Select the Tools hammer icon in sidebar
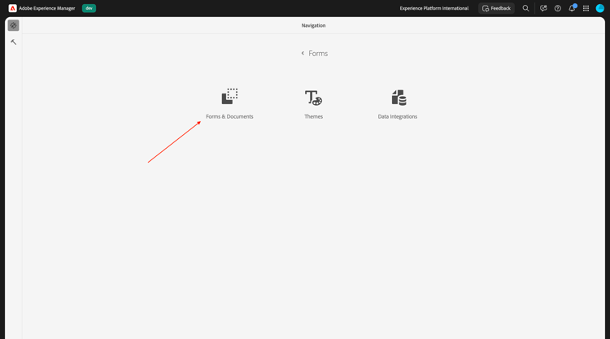Viewport: 610px width, 339px height. click(x=13, y=42)
